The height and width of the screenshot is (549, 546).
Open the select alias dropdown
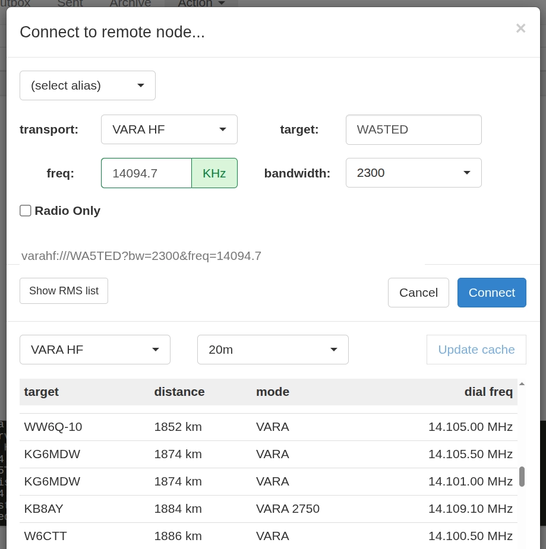[87, 85]
